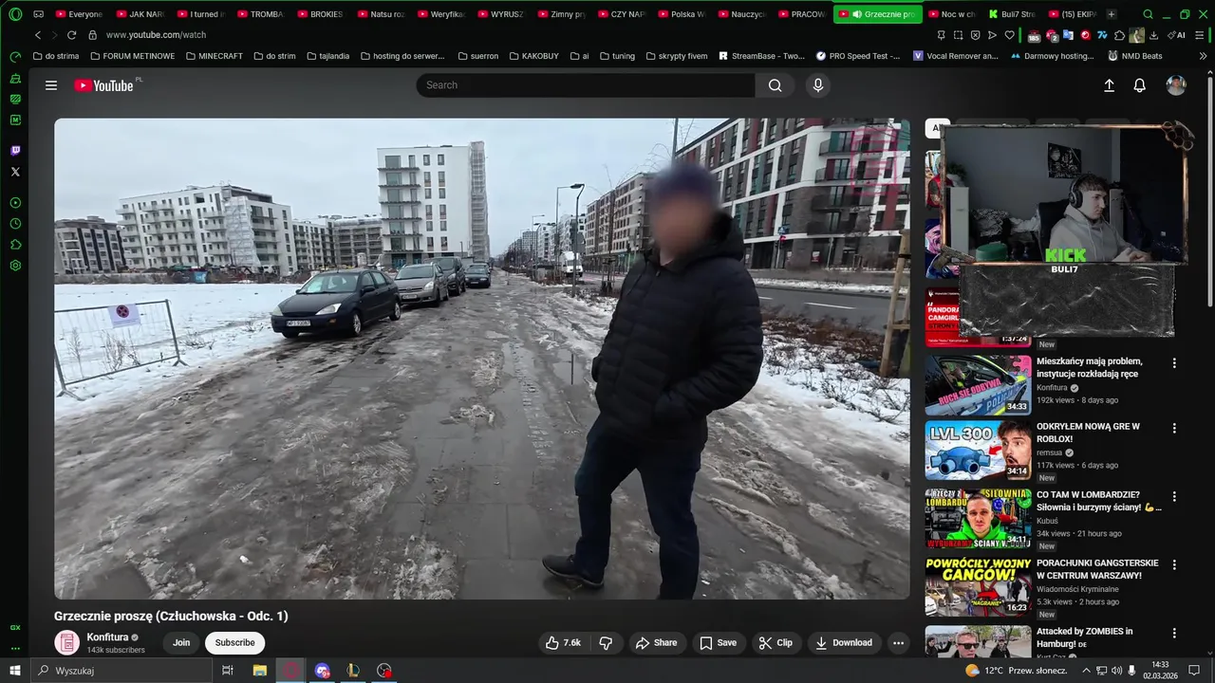The width and height of the screenshot is (1215, 683).
Task: Add page to bookmarks with heart icon
Action: 1010,35
